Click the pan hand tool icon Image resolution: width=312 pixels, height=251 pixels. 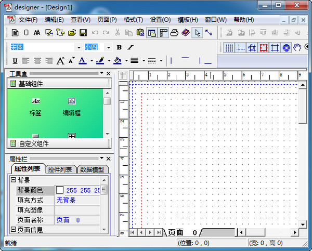[297, 48]
